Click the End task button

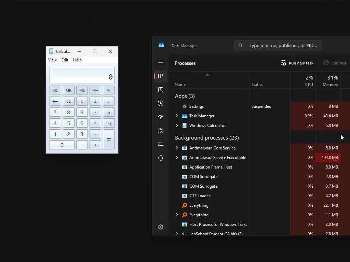[335, 63]
